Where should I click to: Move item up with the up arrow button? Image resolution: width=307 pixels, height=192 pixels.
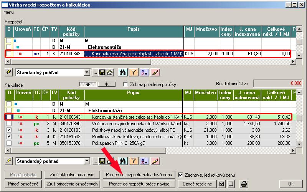click(107, 84)
